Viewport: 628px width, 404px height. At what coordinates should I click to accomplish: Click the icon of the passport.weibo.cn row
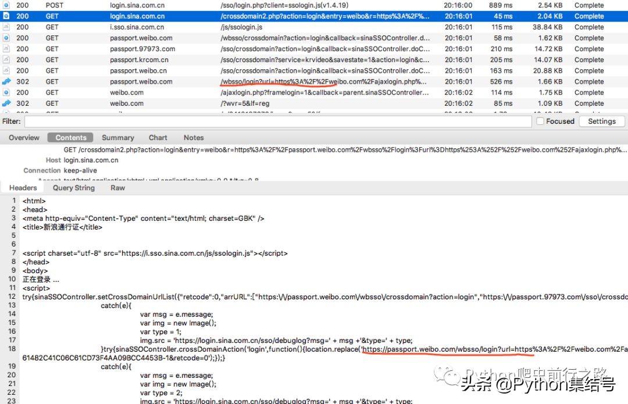click(6, 71)
